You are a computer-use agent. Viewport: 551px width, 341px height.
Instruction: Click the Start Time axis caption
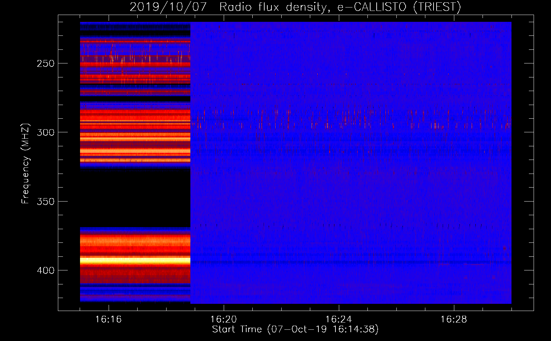click(295, 329)
